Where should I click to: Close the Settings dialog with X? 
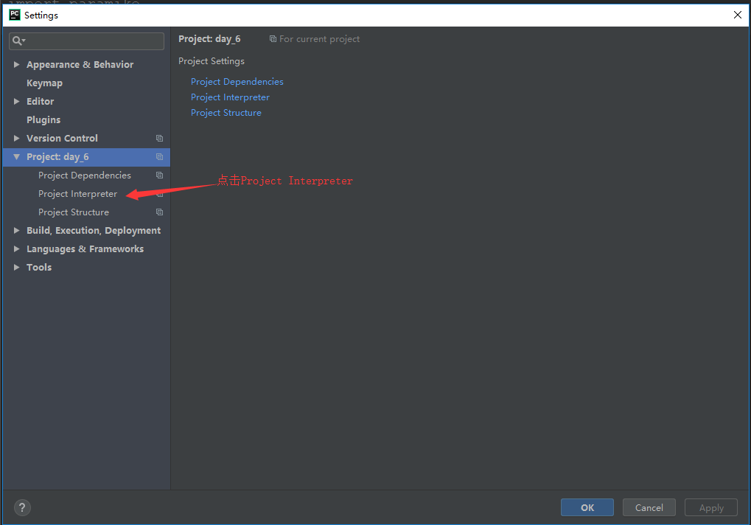point(738,15)
